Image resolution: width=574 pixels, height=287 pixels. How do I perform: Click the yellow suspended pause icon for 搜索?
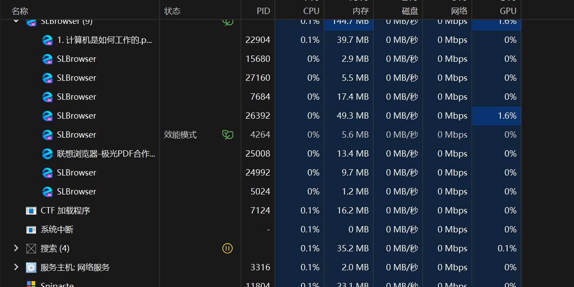[228, 248]
